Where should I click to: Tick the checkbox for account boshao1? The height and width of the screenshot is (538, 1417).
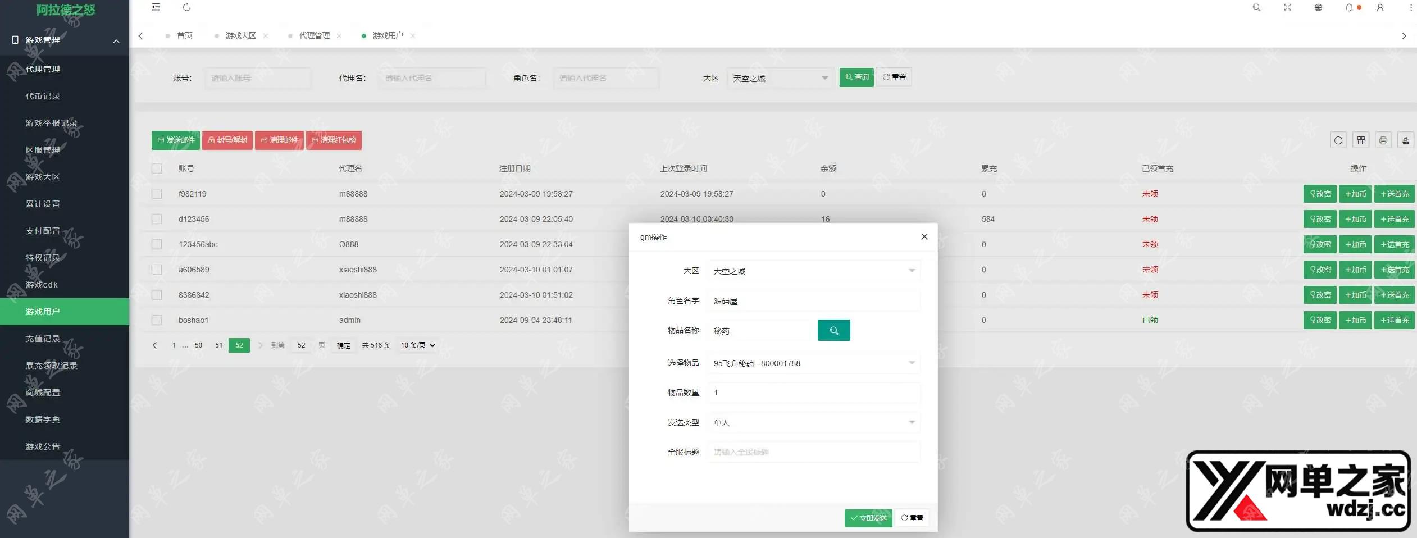click(x=157, y=320)
